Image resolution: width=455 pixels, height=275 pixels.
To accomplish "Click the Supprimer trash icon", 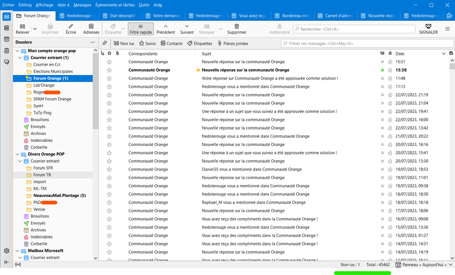I will coord(237,27).
